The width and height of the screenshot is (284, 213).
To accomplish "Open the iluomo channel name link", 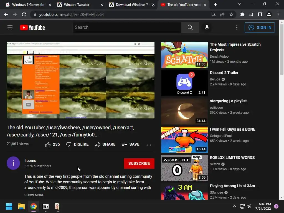I will click(30, 161).
